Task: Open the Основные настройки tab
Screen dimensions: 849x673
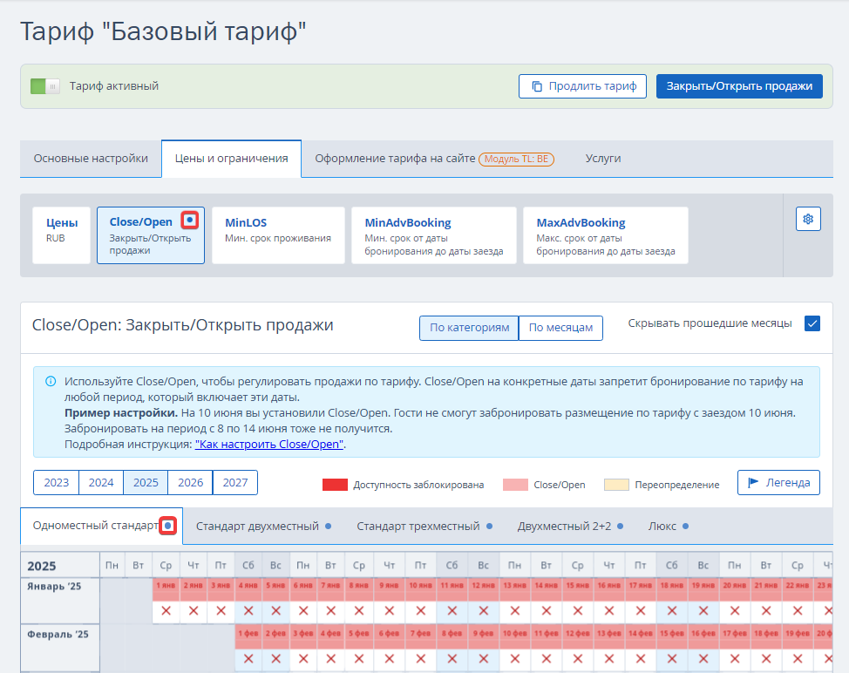Action: pos(91,159)
